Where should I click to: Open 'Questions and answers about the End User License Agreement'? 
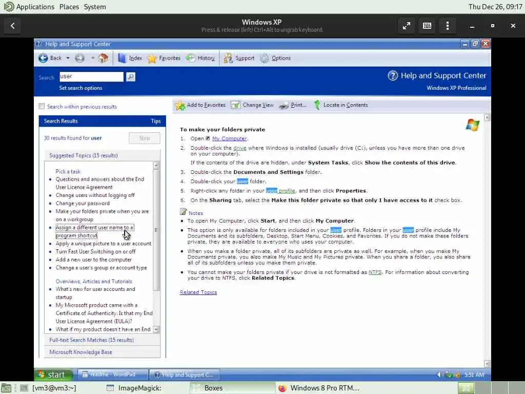(x=100, y=183)
